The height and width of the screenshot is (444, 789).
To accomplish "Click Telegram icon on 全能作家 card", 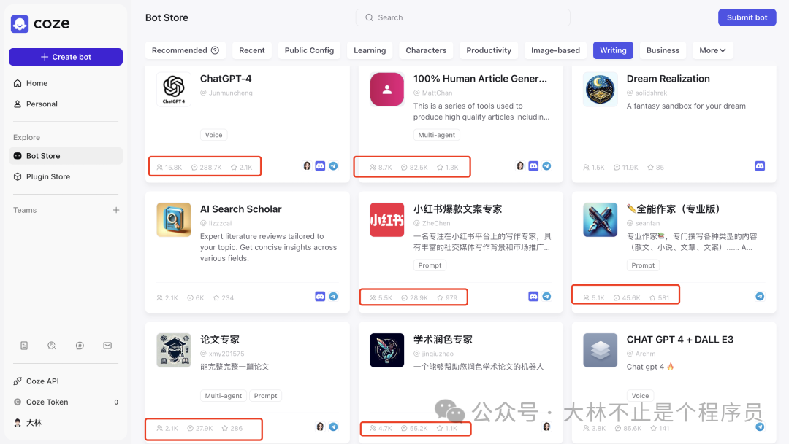I will tap(760, 296).
